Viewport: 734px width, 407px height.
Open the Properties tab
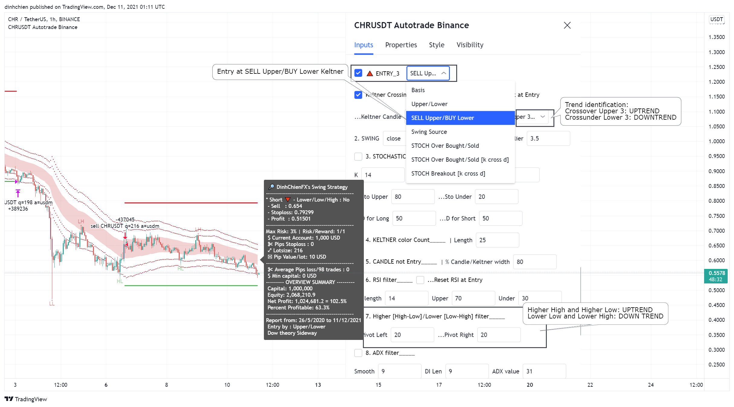click(401, 45)
